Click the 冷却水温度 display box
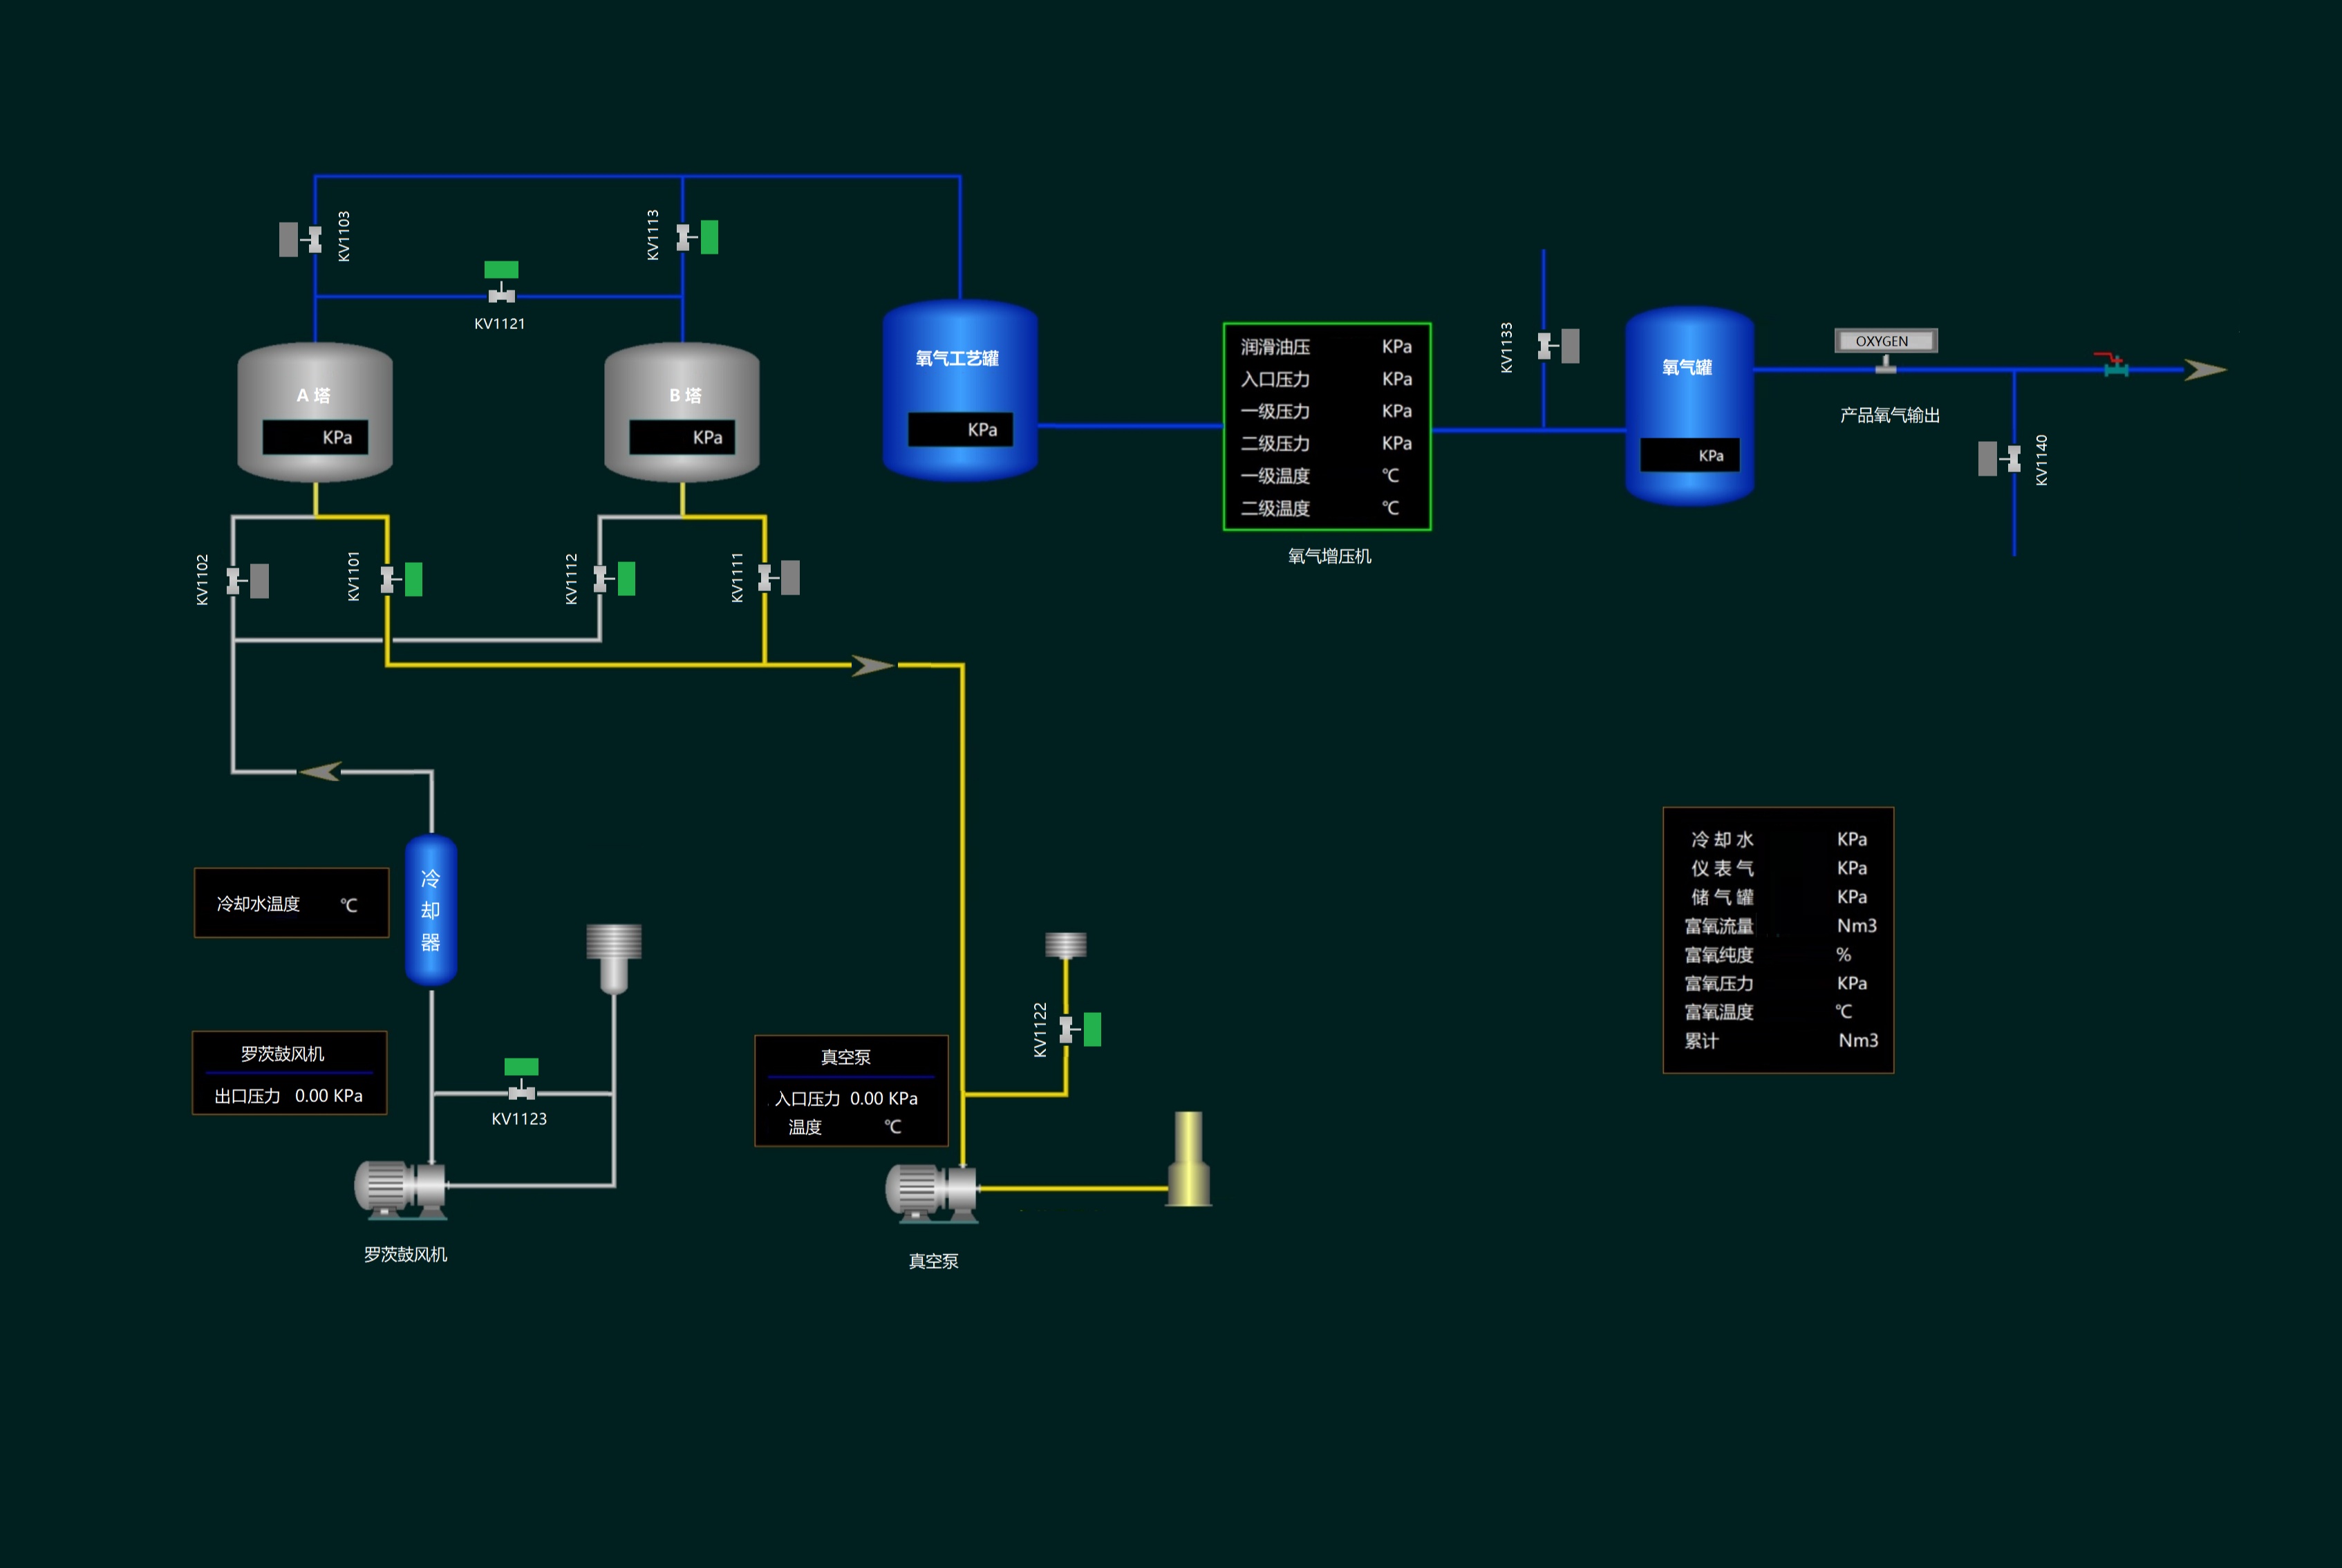Image resolution: width=2342 pixels, height=1568 pixels. (291, 903)
